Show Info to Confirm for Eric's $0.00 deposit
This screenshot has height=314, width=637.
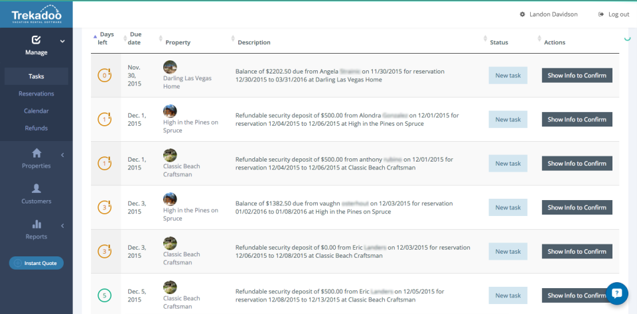577,252
